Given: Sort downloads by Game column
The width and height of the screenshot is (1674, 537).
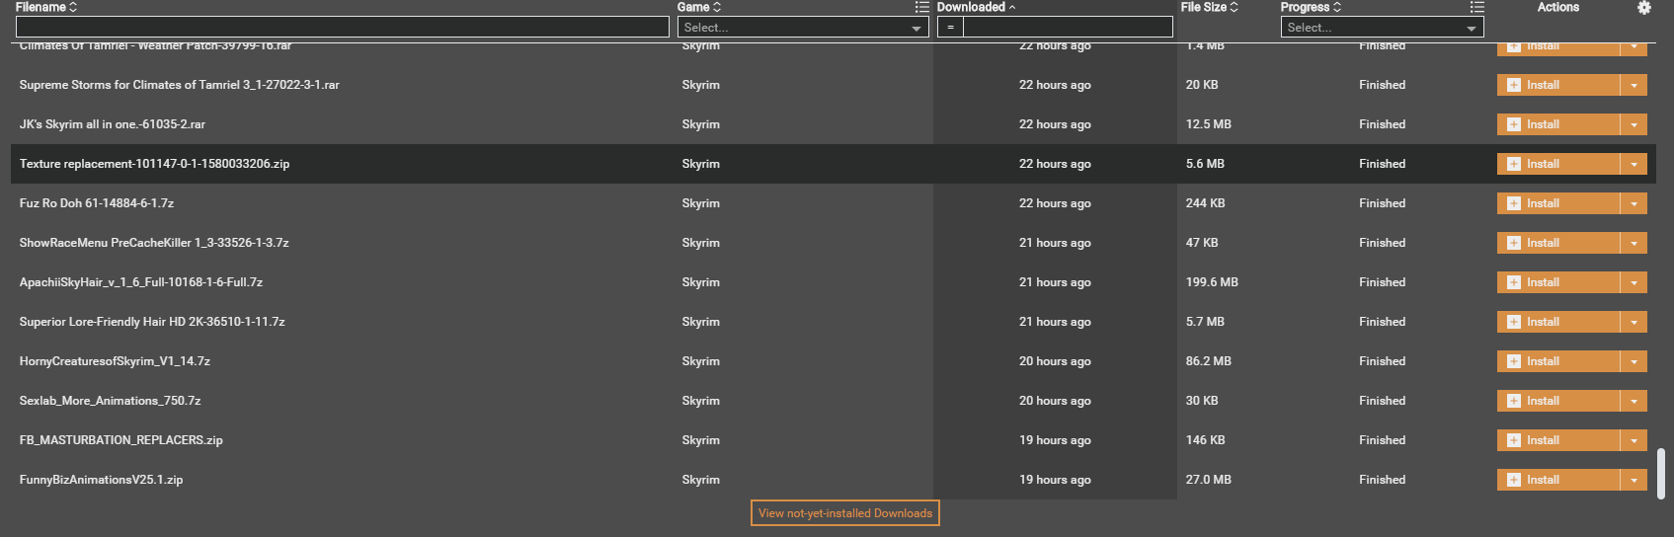Looking at the screenshot, I should coord(717,7).
